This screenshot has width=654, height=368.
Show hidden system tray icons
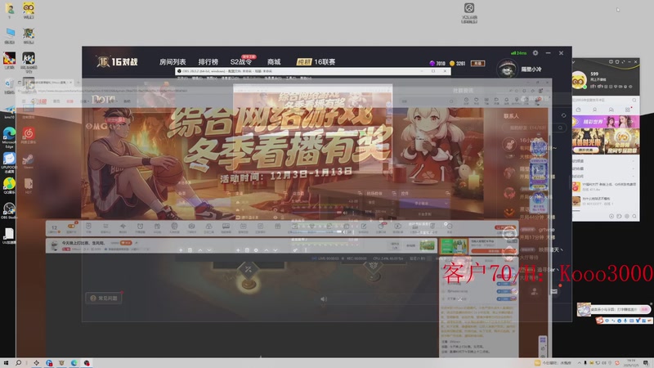coord(579,363)
